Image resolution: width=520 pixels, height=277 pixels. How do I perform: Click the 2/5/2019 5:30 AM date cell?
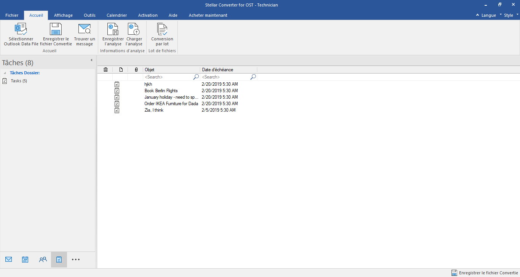(219, 110)
